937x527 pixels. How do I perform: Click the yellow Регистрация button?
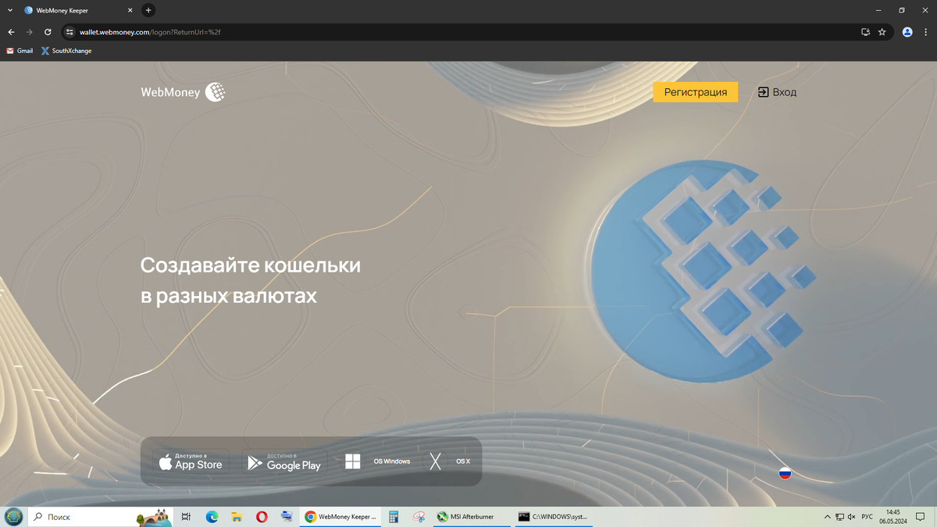point(695,91)
